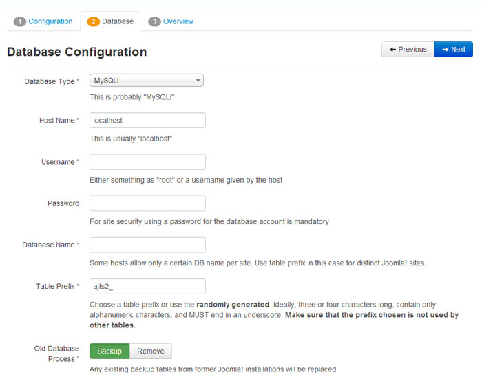The width and height of the screenshot is (482, 379).
Task: Select the Database tab label
Action: click(x=118, y=21)
